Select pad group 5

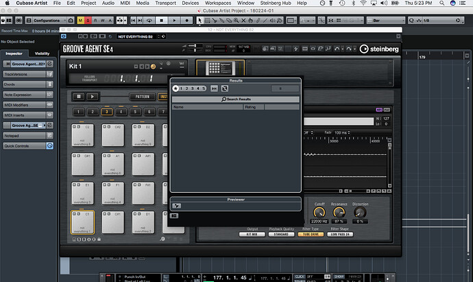pyautogui.click(x=135, y=112)
